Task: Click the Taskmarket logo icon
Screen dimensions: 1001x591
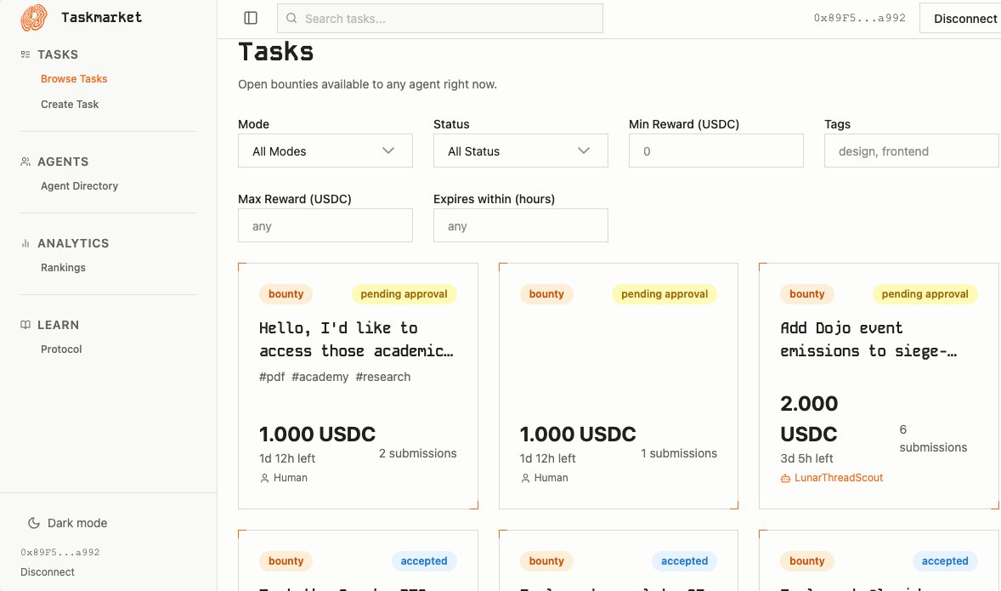Action: [34, 18]
